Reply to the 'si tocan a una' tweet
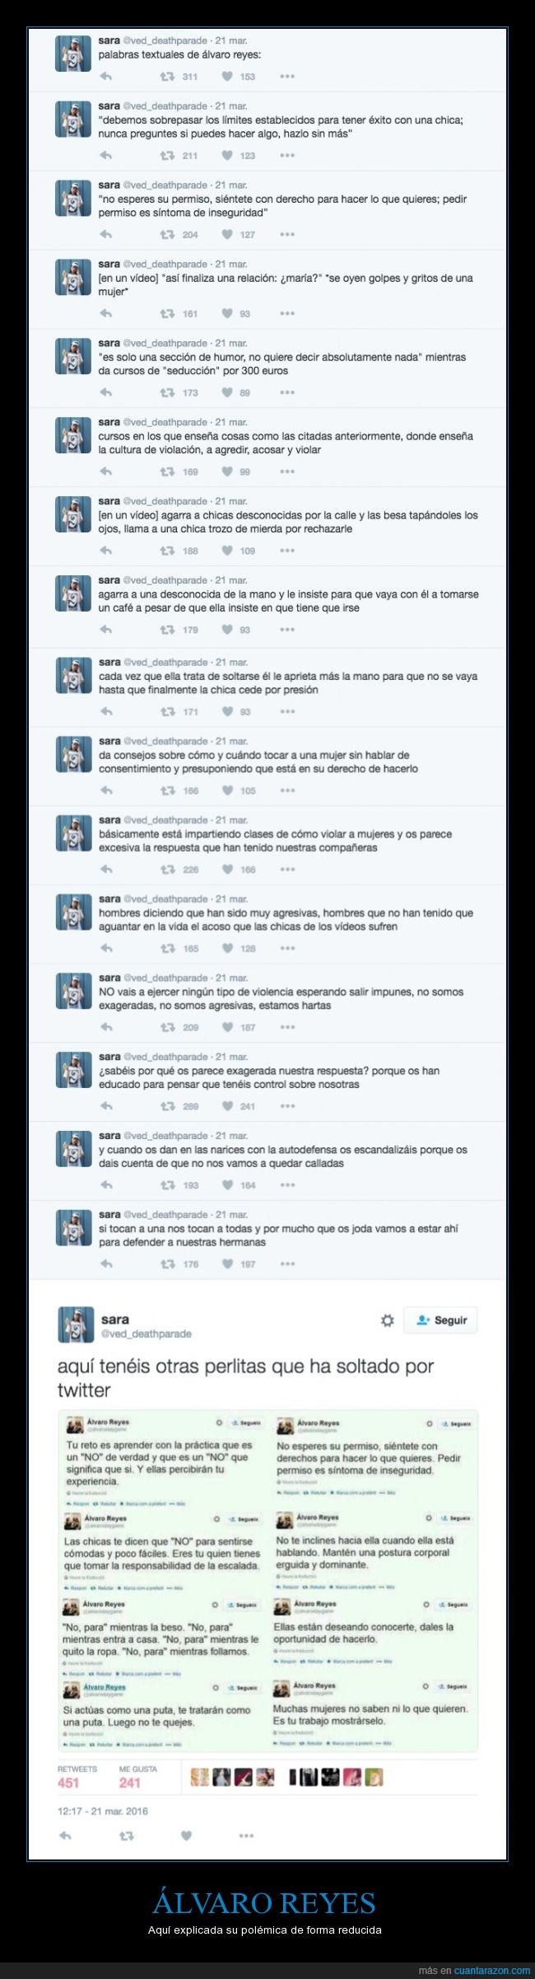535x1979 pixels. 105,1264
